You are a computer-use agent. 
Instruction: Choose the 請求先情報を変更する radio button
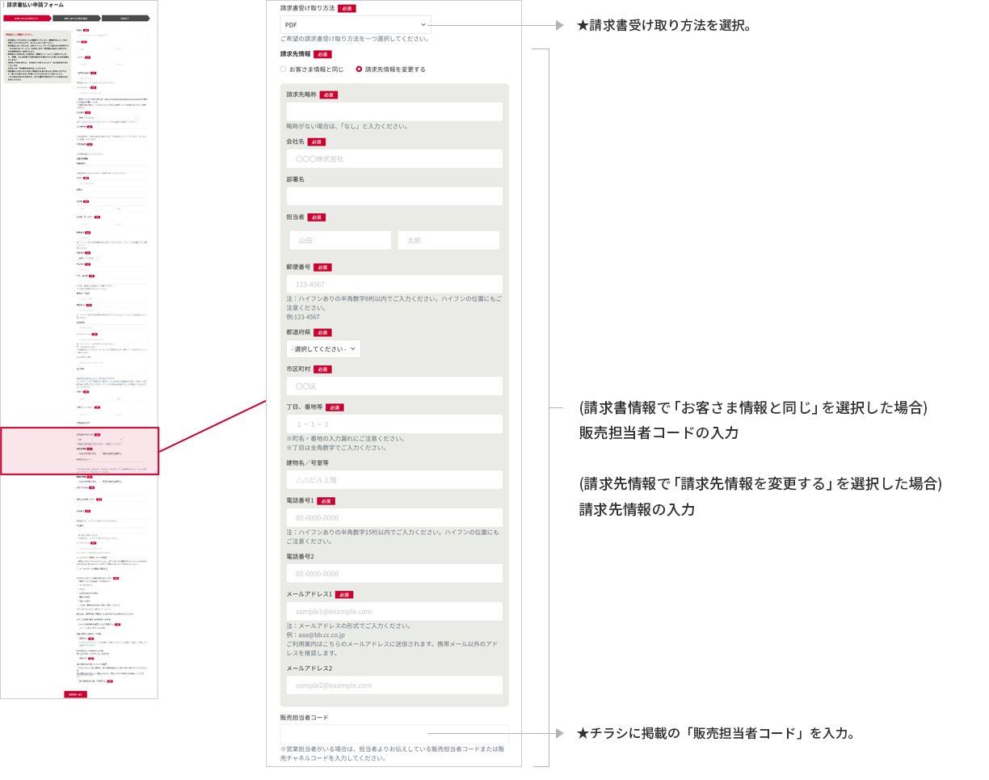pyautogui.click(x=360, y=70)
